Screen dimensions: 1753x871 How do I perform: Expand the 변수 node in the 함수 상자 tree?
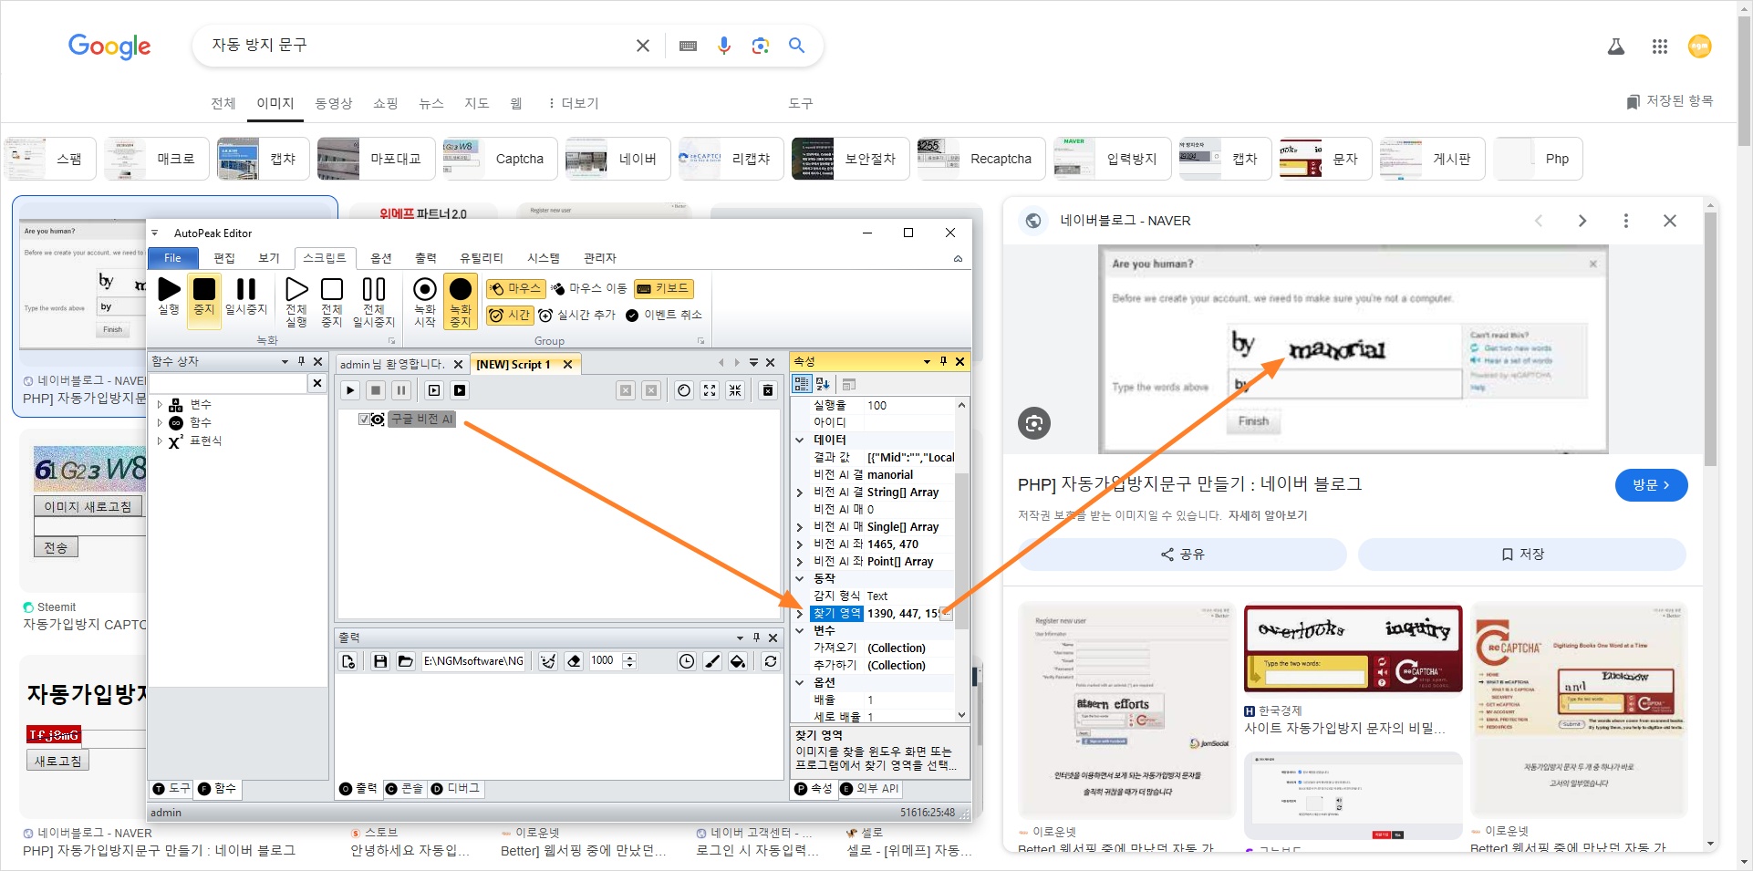coord(160,404)
